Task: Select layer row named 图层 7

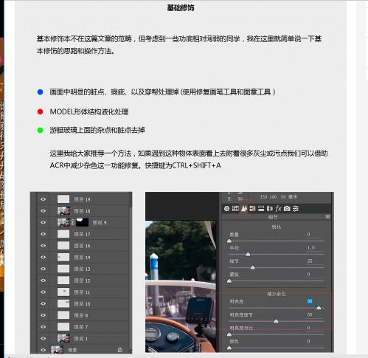Action: click(83, 327)
